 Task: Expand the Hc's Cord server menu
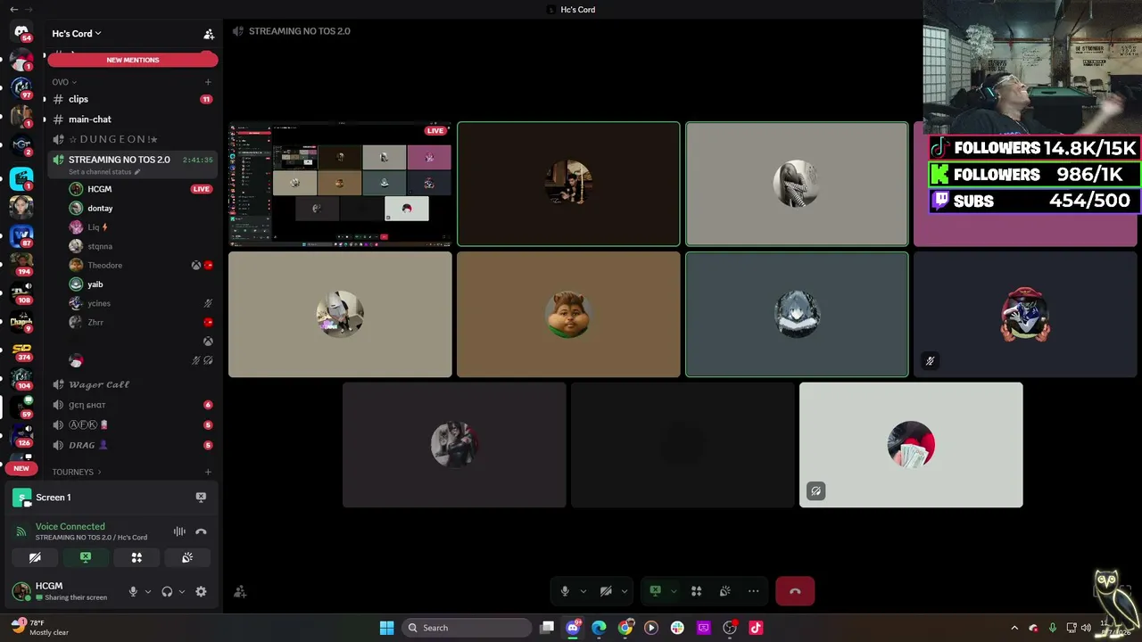pos(77,34)
